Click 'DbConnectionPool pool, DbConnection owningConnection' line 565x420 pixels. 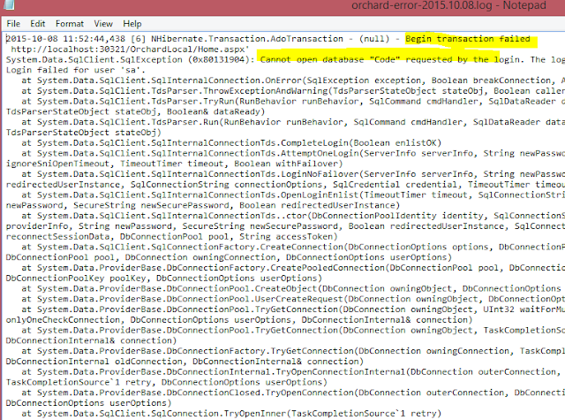[229, 257]
